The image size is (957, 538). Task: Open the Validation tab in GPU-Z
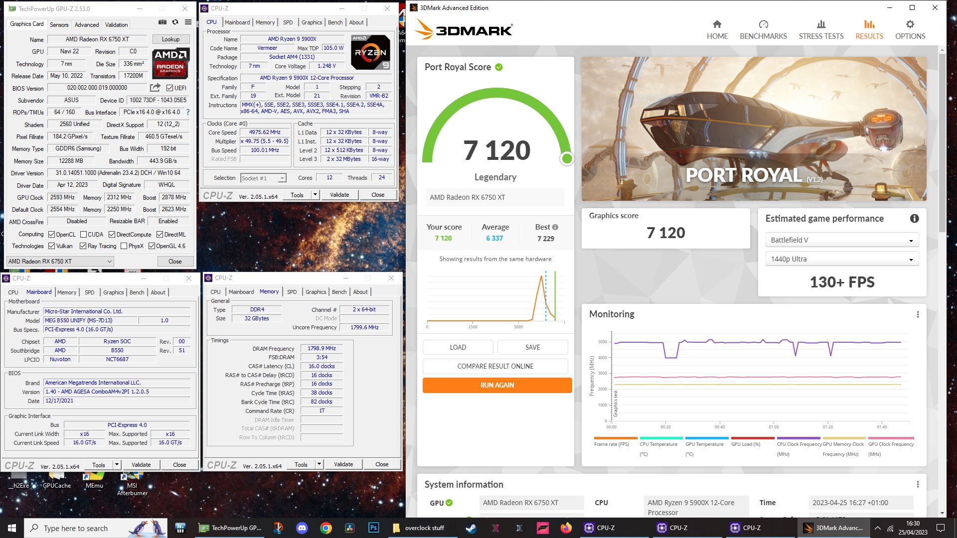pyautogui.click(x=116, y=24)
